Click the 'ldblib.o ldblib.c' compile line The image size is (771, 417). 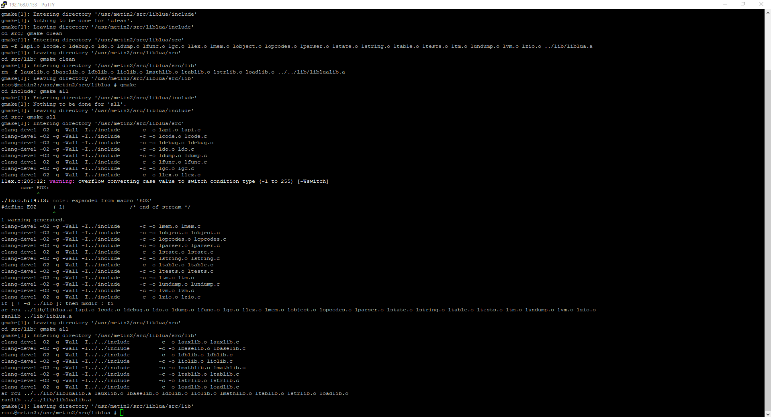[x=117, y=355]
